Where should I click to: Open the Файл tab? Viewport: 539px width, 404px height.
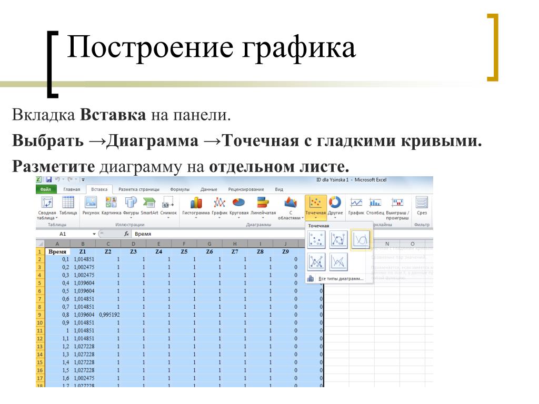coord(45,189)
